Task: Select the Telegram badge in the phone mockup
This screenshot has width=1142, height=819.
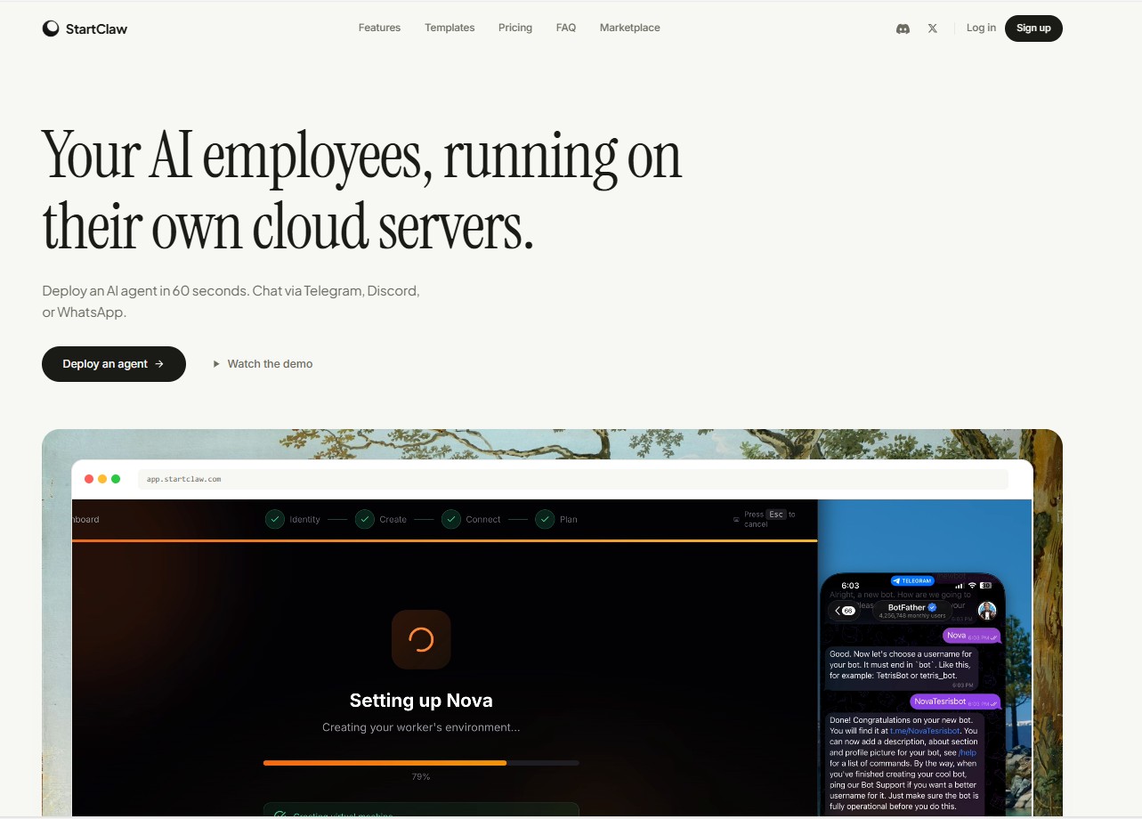Action: [x=912, y=580]
